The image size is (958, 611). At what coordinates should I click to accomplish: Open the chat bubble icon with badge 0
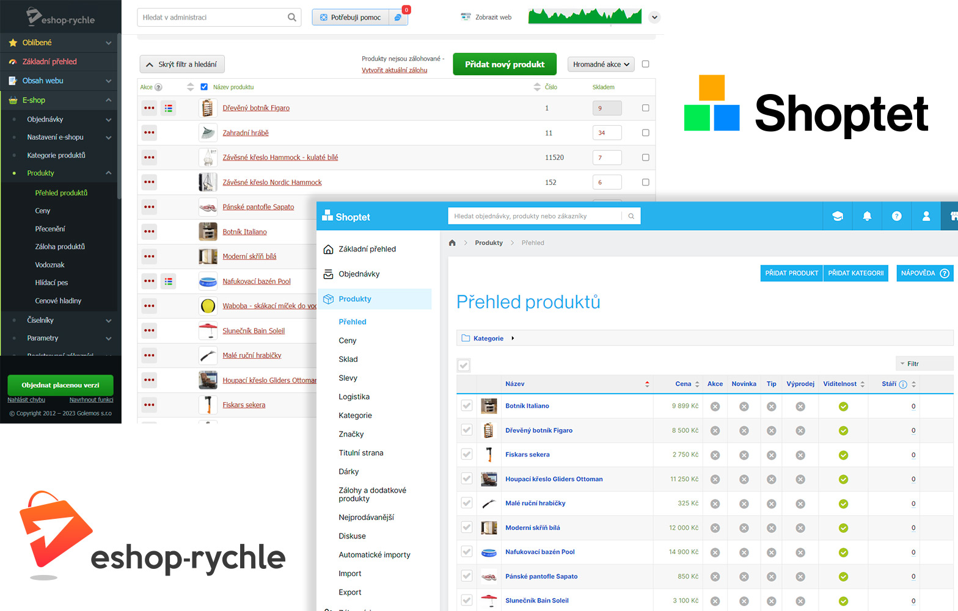(398, 17)
